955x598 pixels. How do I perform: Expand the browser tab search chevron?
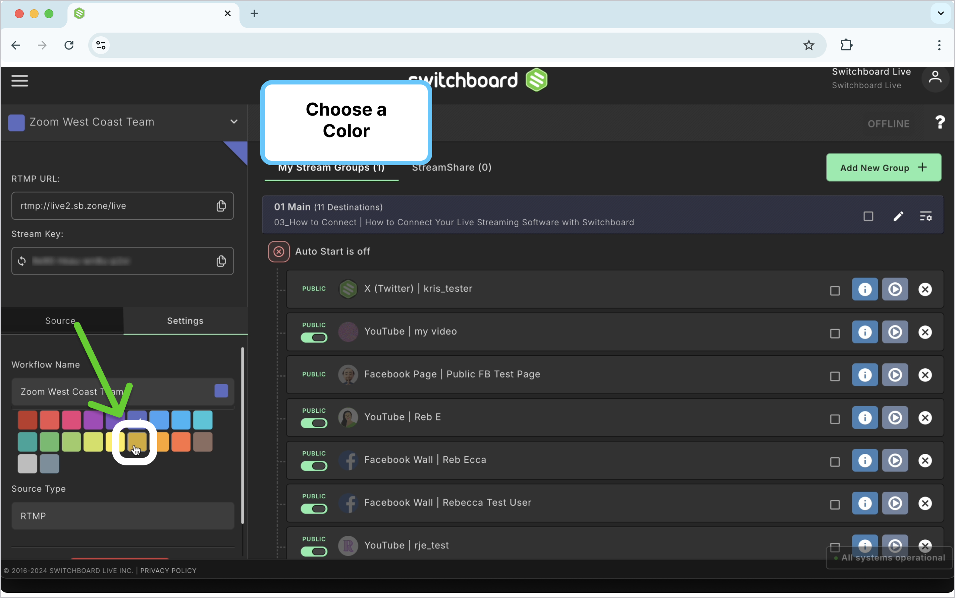pos(941,13)
